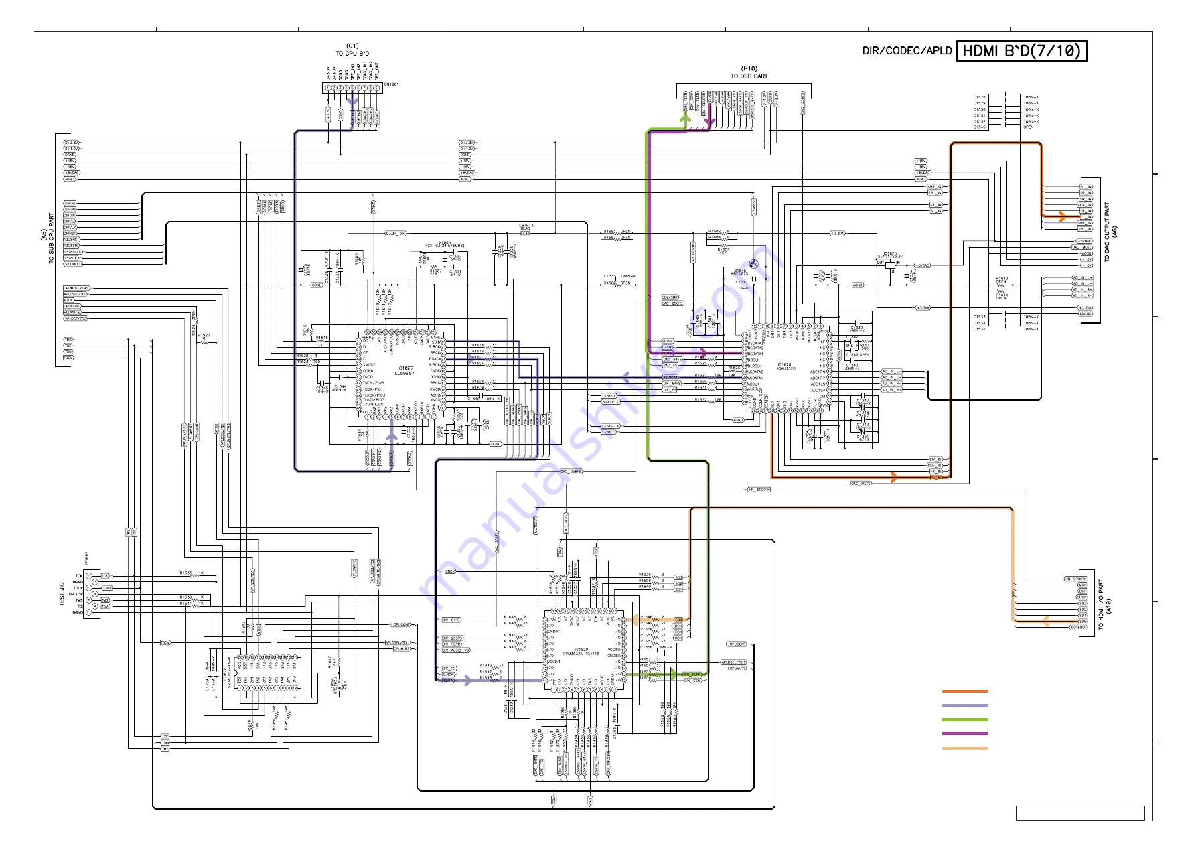The width and height of the screenshot is (1196, 846).
Task: Click the FL/FR net label near IC1026
Action: pyautogui.click(x=668, y=353)
